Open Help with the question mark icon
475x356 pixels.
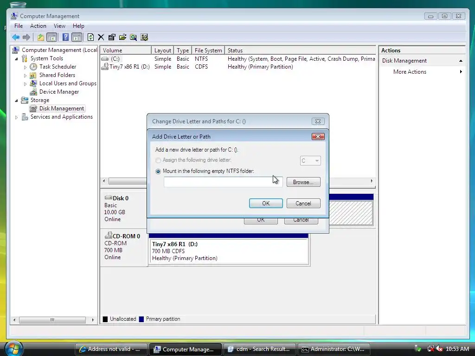tap(65, 37)
